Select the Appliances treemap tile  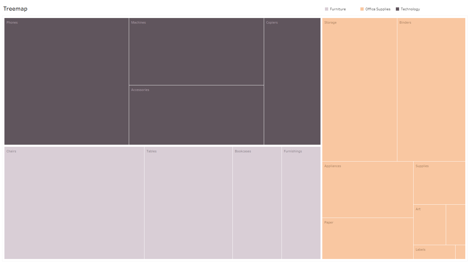coord(368,190)
